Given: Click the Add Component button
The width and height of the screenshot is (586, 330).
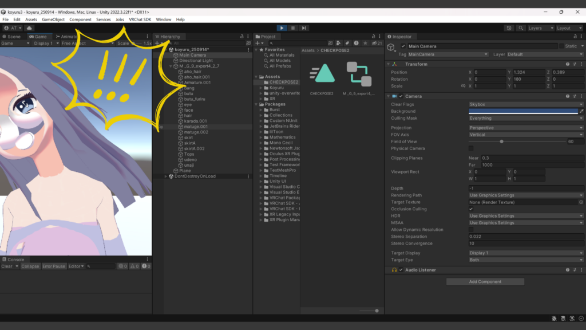Looking at the screenshot, I should pyautogui.click(x=485, y=281).
